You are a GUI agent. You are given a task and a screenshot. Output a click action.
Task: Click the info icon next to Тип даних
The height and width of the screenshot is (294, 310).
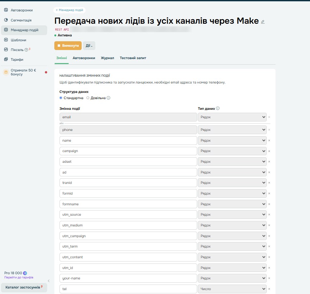218,108
